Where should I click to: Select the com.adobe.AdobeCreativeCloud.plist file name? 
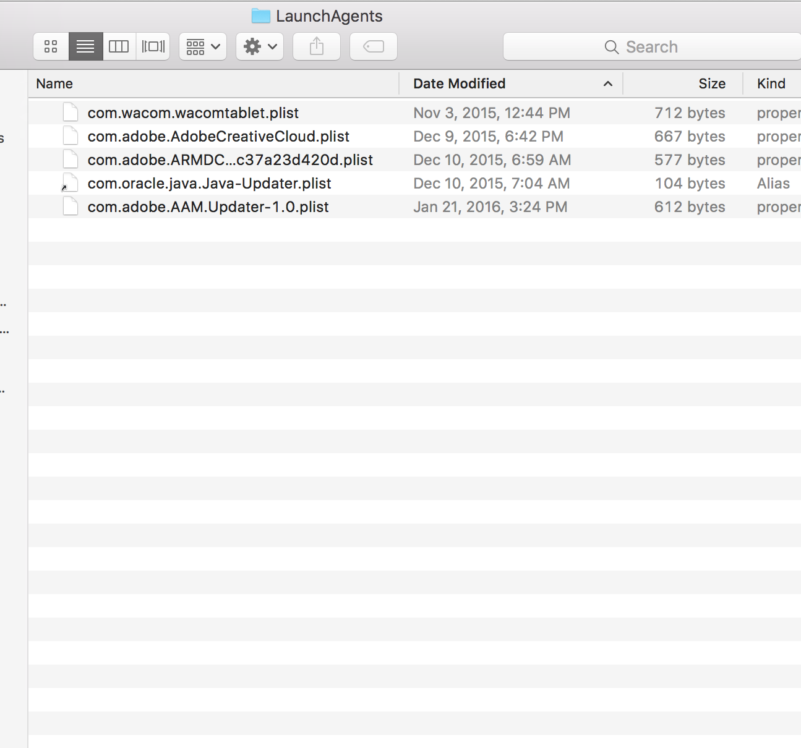click(x=218, y=137)
